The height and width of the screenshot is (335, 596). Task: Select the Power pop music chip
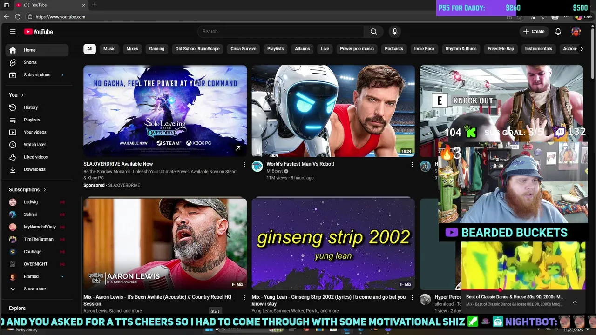357,49
